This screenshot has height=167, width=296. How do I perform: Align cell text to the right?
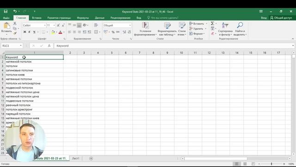click(79, 32)
